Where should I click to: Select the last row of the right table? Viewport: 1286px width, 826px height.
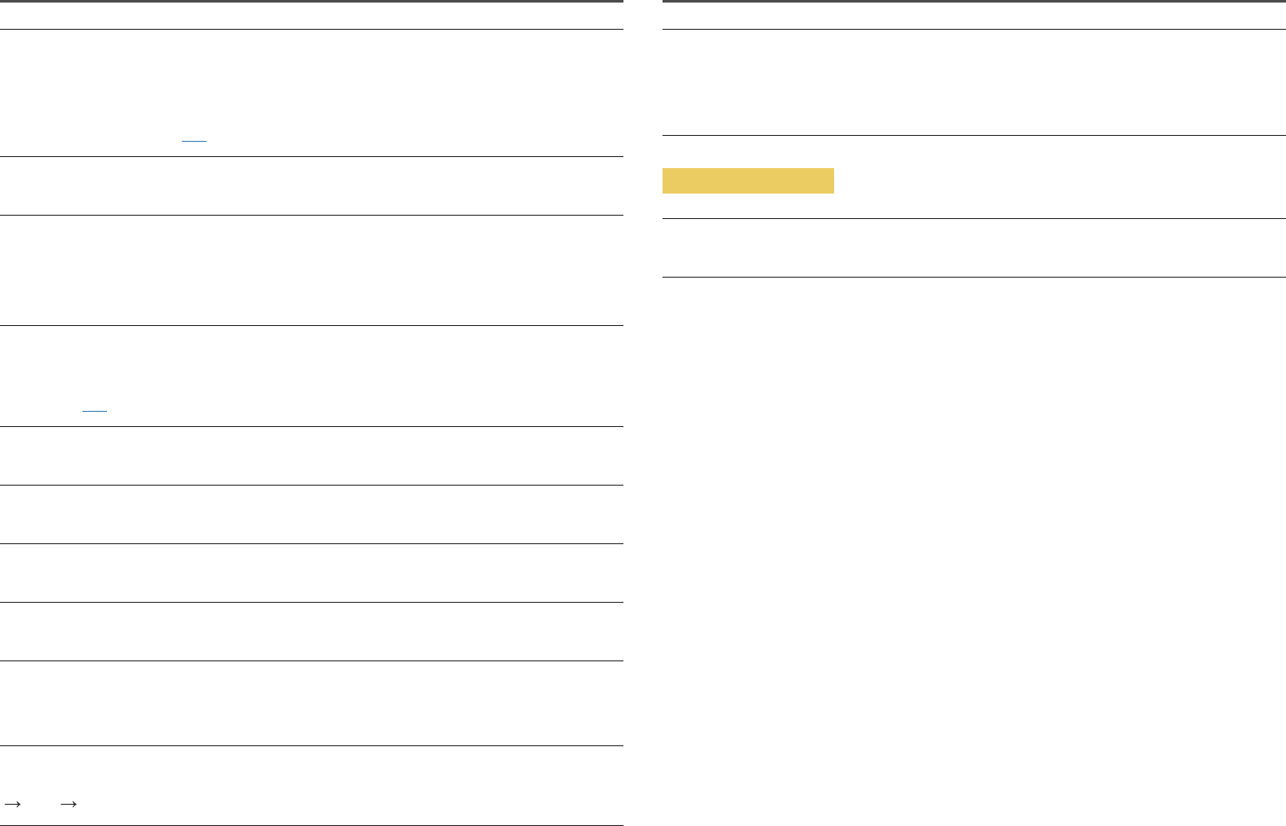pos(973,248)
